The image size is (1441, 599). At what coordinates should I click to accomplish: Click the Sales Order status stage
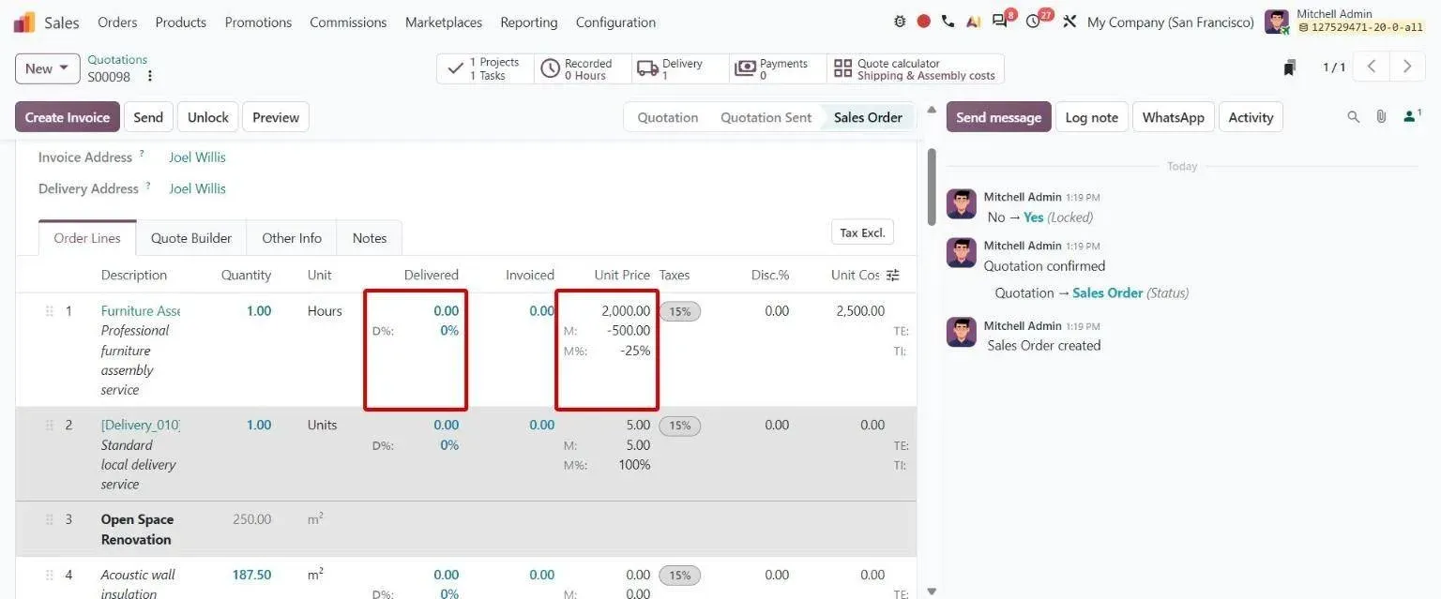(x=868, y=117)
